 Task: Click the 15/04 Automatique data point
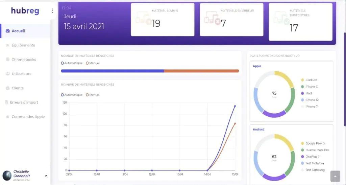[235, 106]
